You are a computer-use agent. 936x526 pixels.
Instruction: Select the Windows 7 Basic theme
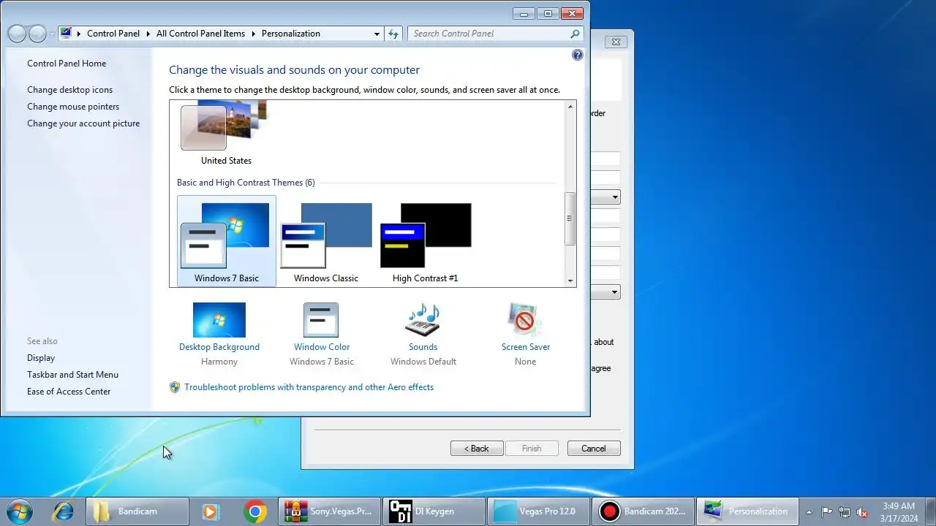click(x=227, y=241)
